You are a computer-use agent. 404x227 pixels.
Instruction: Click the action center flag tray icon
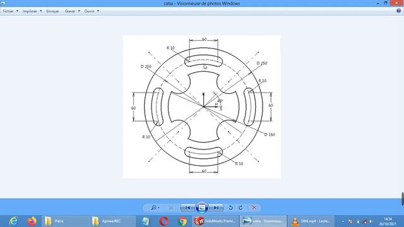(350, 221)
